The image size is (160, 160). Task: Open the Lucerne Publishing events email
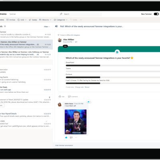click(x=26, y=80)
